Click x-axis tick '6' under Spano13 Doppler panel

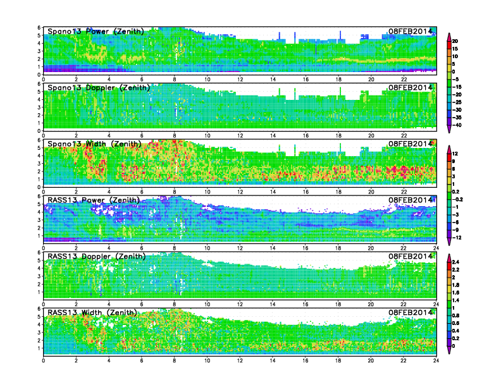142,135
